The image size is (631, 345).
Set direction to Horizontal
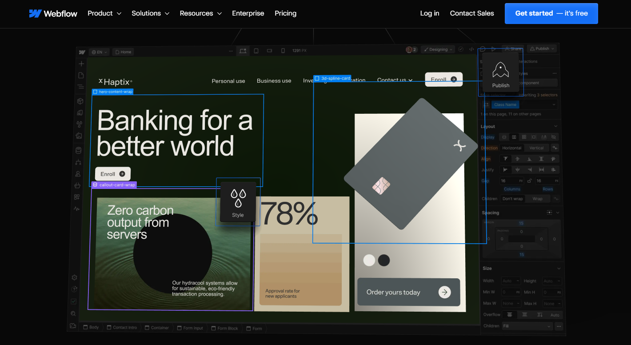[512, 148]
